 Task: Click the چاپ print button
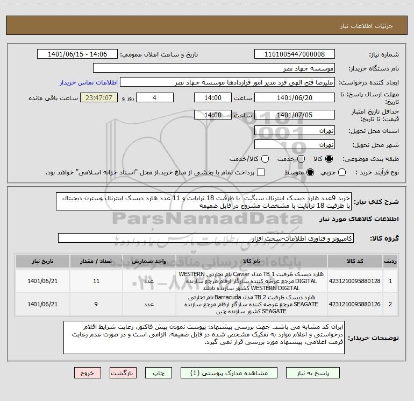[x=159, y=372]
